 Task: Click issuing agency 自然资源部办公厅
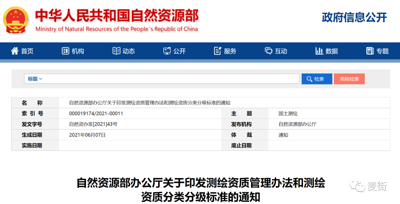pos(297,124)
